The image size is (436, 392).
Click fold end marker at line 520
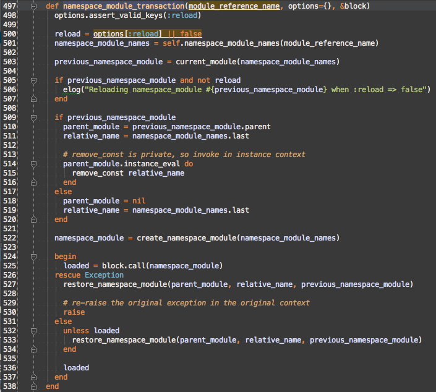tap(33, 219)
